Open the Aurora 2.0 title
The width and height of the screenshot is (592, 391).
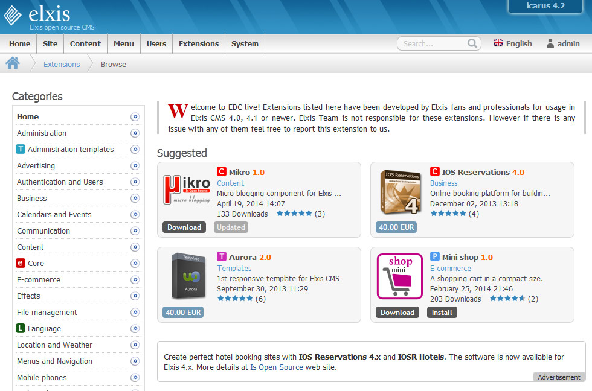click(250, 257)
